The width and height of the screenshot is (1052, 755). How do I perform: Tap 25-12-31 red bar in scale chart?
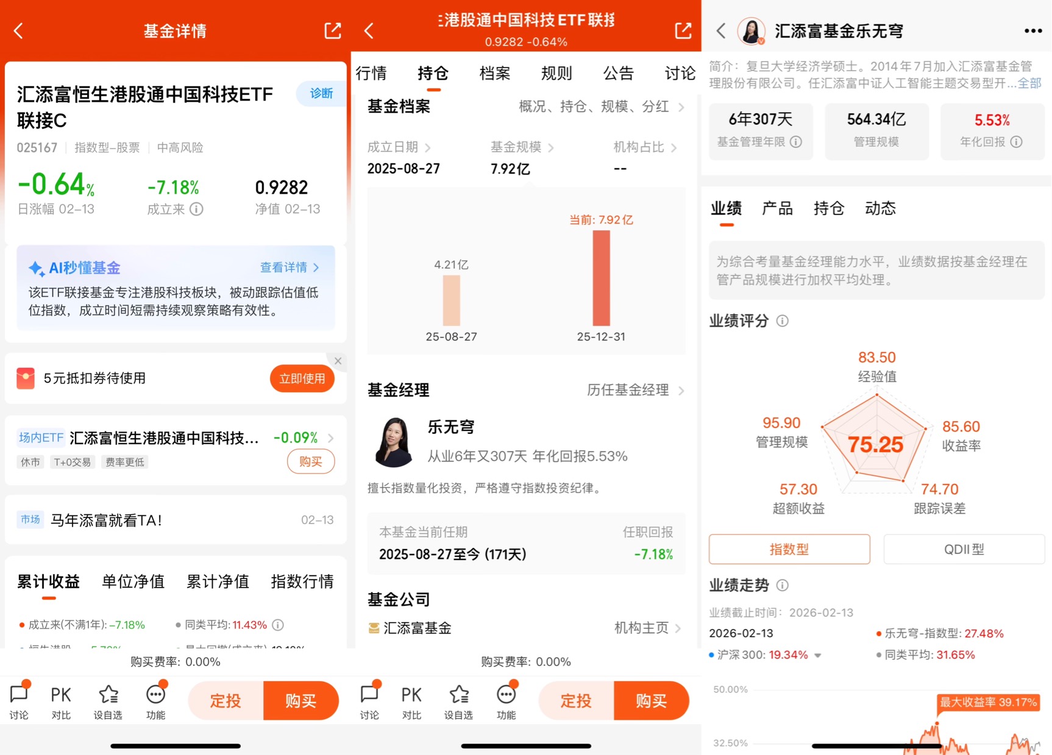point(601,278)
